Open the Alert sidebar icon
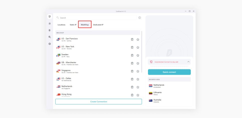Image resolution: width=242 pixels, height=118 pixels. 49,23
